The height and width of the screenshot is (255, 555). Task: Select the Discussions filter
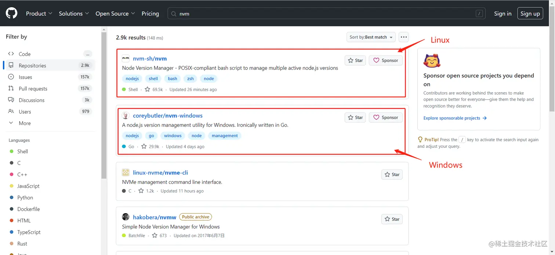click(x=49, y=100)
